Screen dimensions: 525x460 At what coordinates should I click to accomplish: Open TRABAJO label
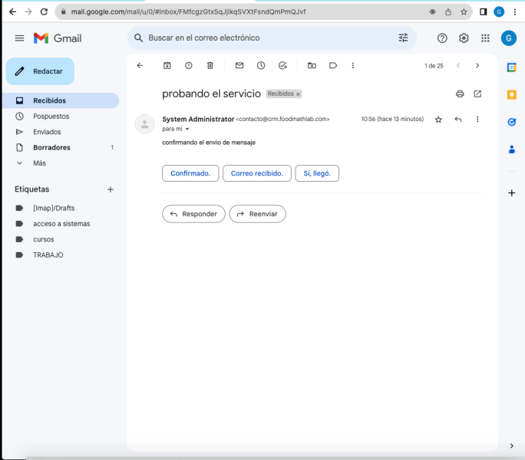[61, 255]
